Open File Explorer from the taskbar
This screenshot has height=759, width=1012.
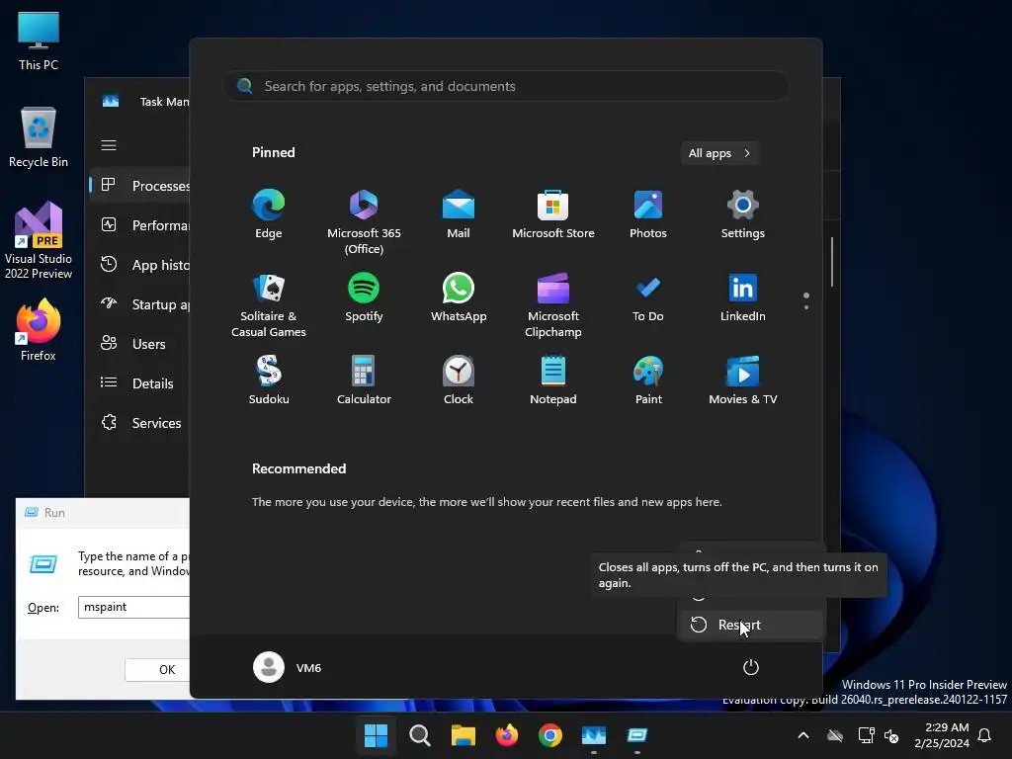click(x=463, y=735)
